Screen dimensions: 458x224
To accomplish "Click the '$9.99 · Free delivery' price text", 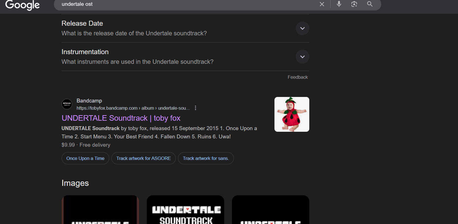I will point(86,145).
